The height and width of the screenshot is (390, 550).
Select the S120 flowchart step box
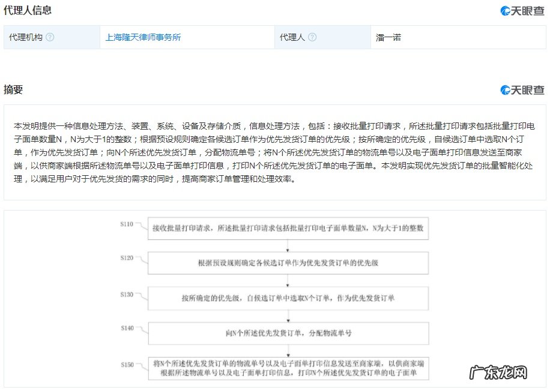(x=288, y=263)
